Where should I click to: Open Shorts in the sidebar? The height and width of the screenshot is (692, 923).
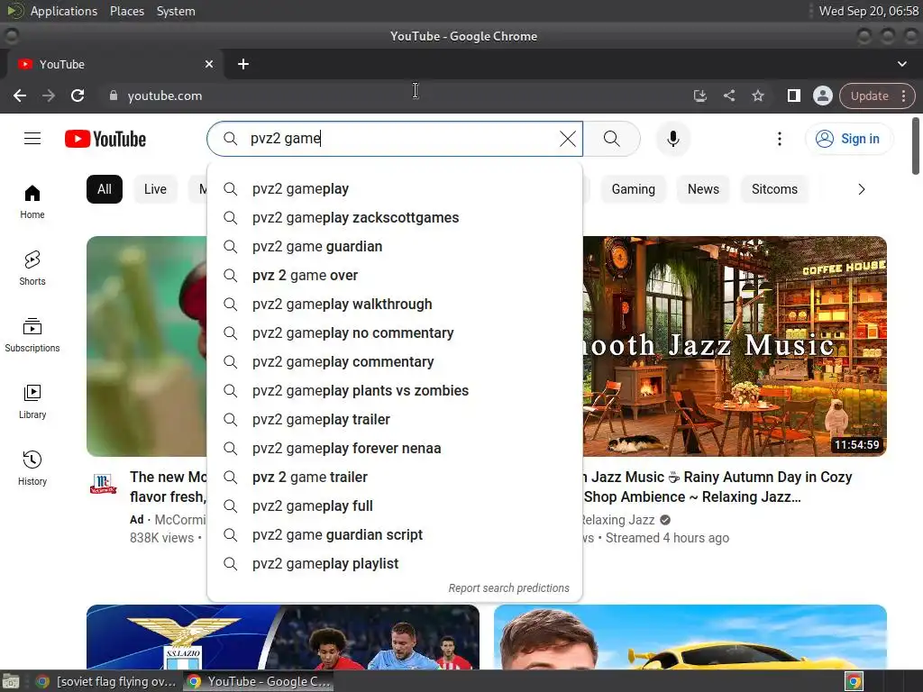tap(32, 269)
